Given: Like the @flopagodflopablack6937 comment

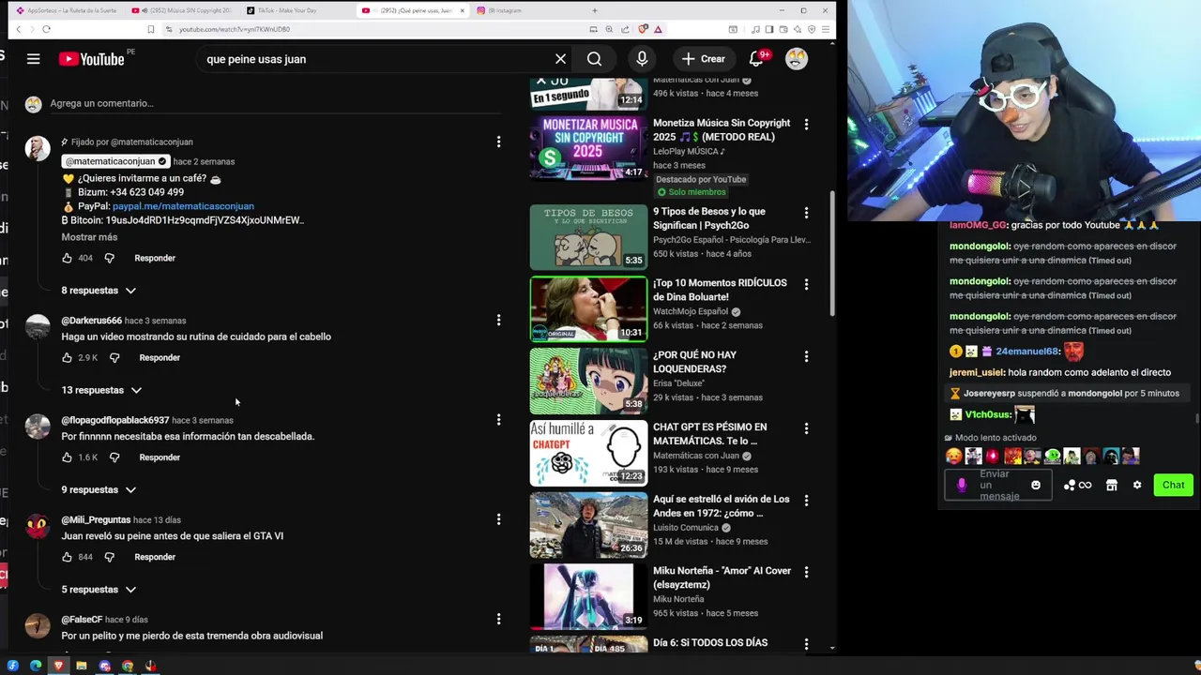Looking at the screenshot, I should click(x=67, y=457).
